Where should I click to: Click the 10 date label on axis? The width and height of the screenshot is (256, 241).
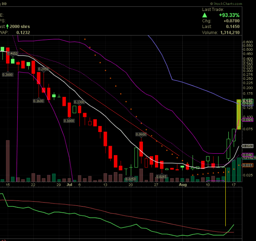pyautogui.click(x=208, y=185)
